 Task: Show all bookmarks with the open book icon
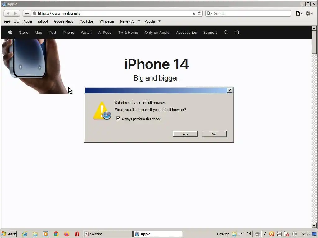16,21
